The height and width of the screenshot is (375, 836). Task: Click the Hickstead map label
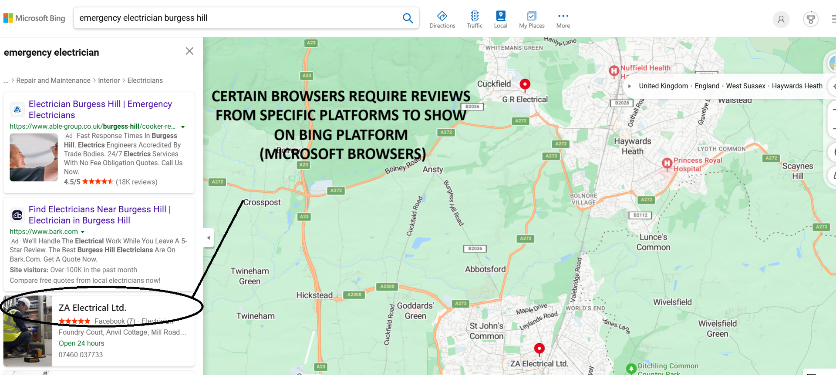[x=314, y=295]
